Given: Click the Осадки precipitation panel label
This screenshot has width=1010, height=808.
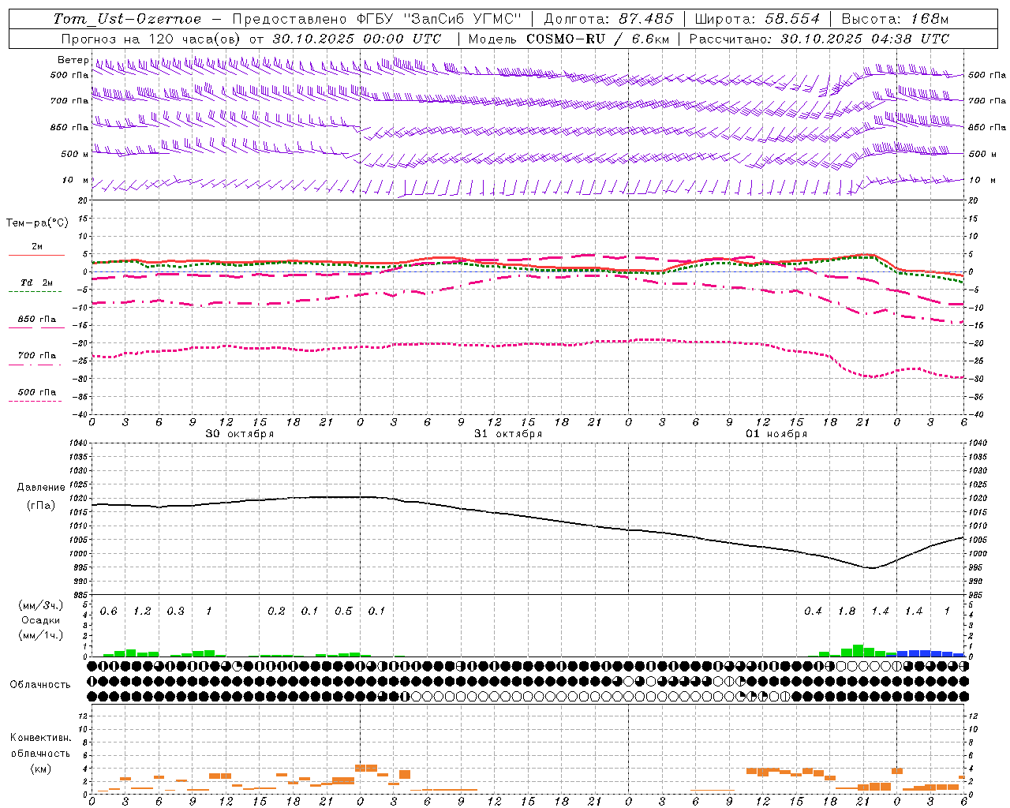Looking at the screenshot, I should click(41, 620).
